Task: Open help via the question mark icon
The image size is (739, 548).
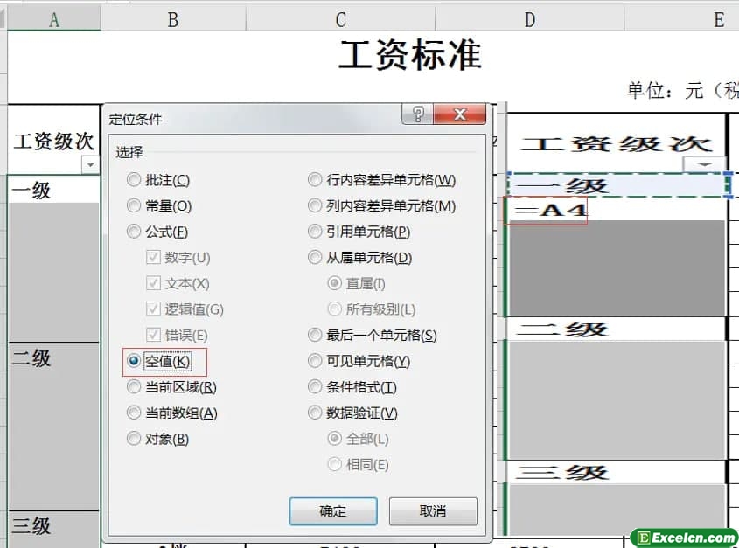Action: pyautogui.click(x=417, y=114)
